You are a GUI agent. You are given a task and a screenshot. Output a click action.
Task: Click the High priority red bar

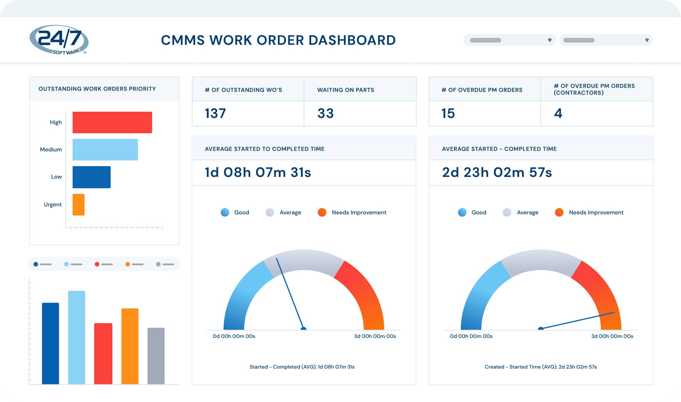coord(112,122)
